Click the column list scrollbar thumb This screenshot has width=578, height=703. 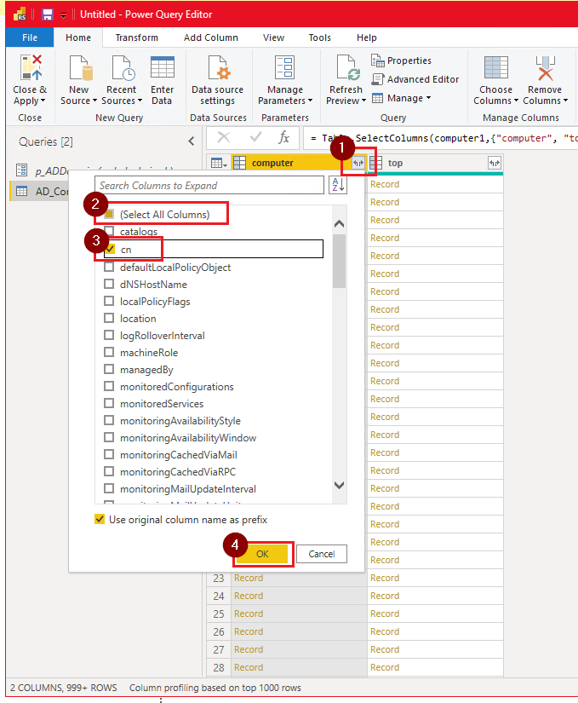coord(340,261)
